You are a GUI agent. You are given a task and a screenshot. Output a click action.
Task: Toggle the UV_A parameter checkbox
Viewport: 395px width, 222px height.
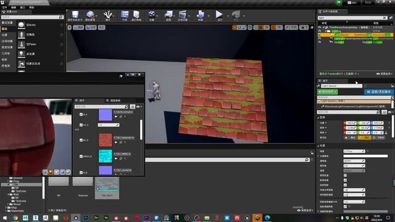pyautogui.click(x=81, y=125)
